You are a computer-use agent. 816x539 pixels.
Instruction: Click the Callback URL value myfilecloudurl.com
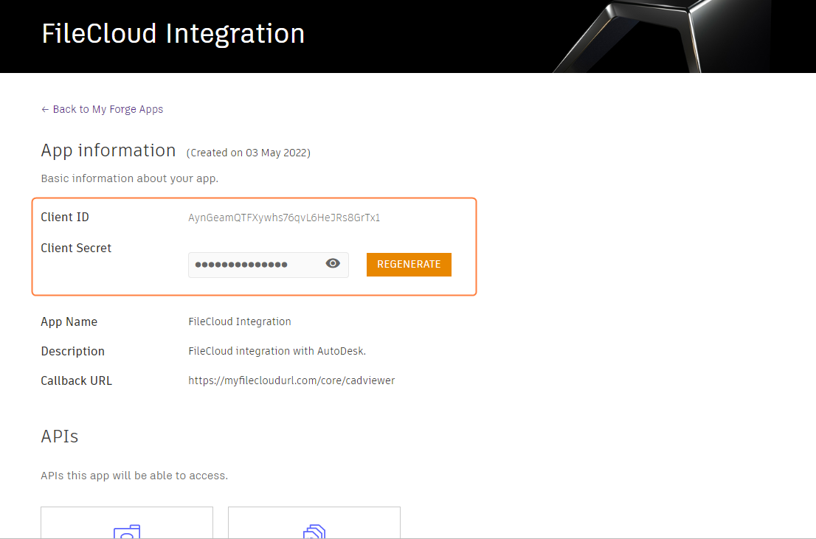pos(291,380)
